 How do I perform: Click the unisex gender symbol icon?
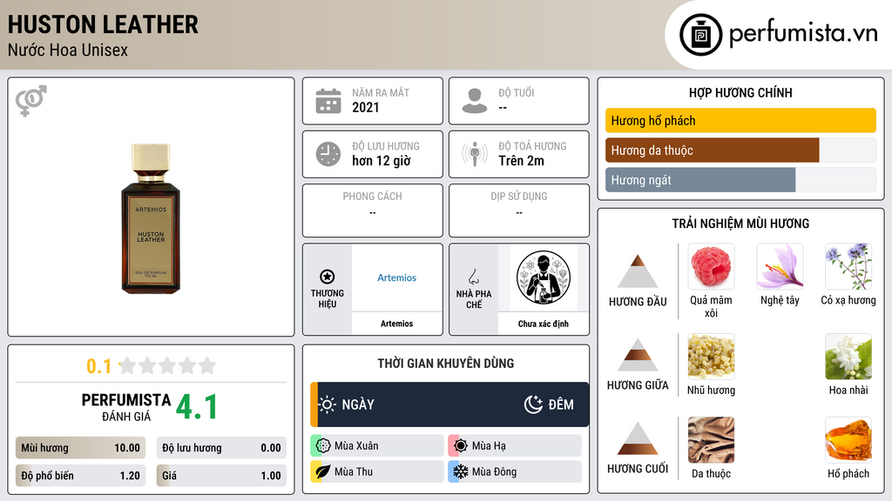point(31,101)
